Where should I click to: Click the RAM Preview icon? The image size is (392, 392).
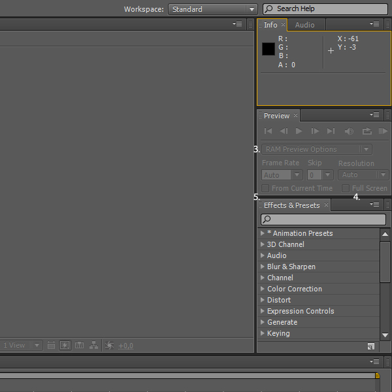click(x=383, y=131)
